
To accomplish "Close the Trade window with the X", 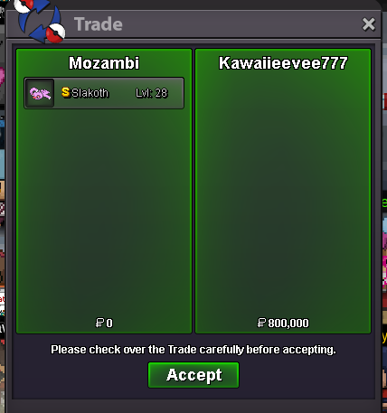I will [369, 24].
